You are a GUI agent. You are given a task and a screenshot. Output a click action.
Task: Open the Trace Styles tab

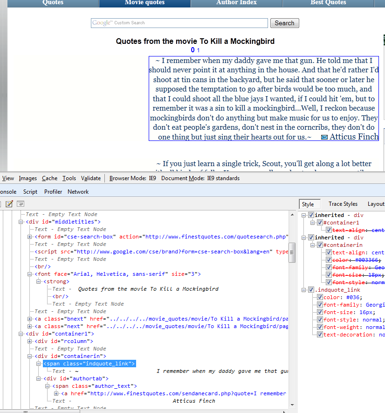coord(343,204)
